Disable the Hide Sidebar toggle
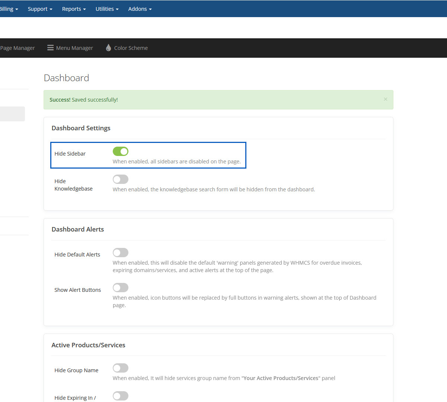 (x=121, y=151)
